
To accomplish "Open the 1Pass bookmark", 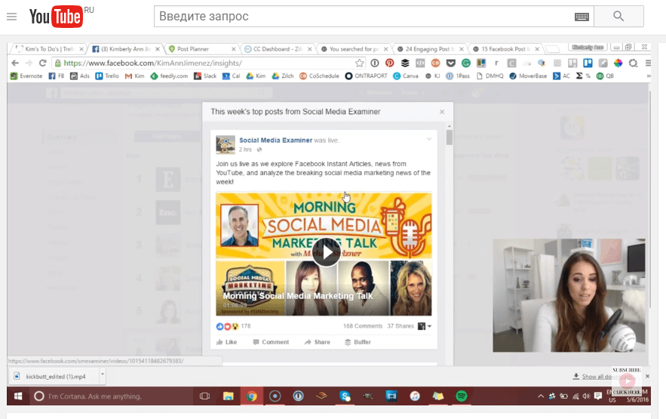I will (458, 76).
